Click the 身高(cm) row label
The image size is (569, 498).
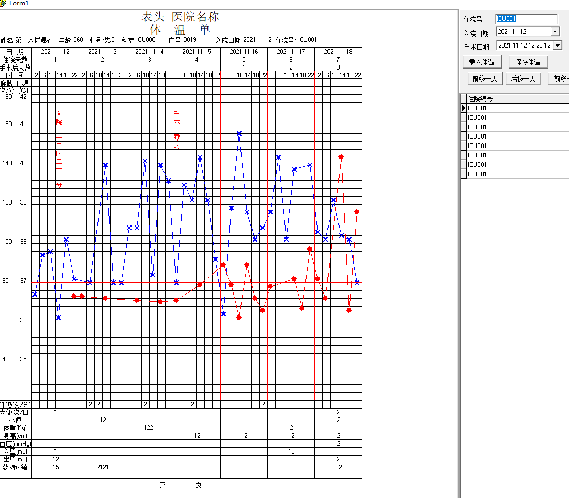(x=15, y=436)
